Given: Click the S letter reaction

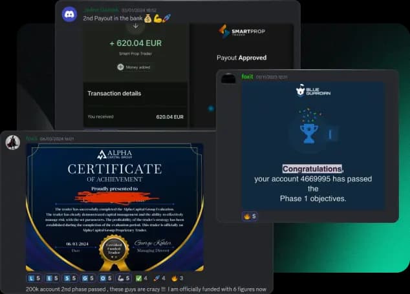Looking at the screenshot, I should [x=70, y=278].
